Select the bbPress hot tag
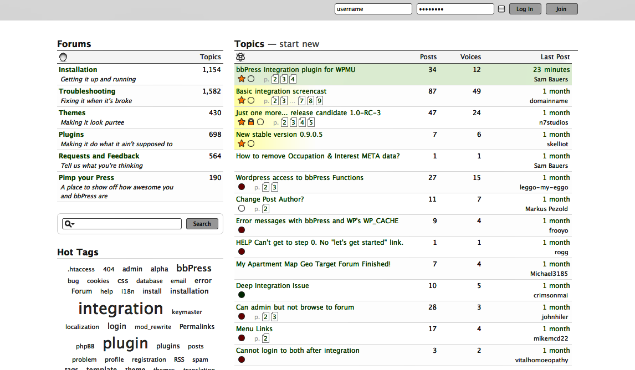This screenshot has width=635, height=370. 194,269
